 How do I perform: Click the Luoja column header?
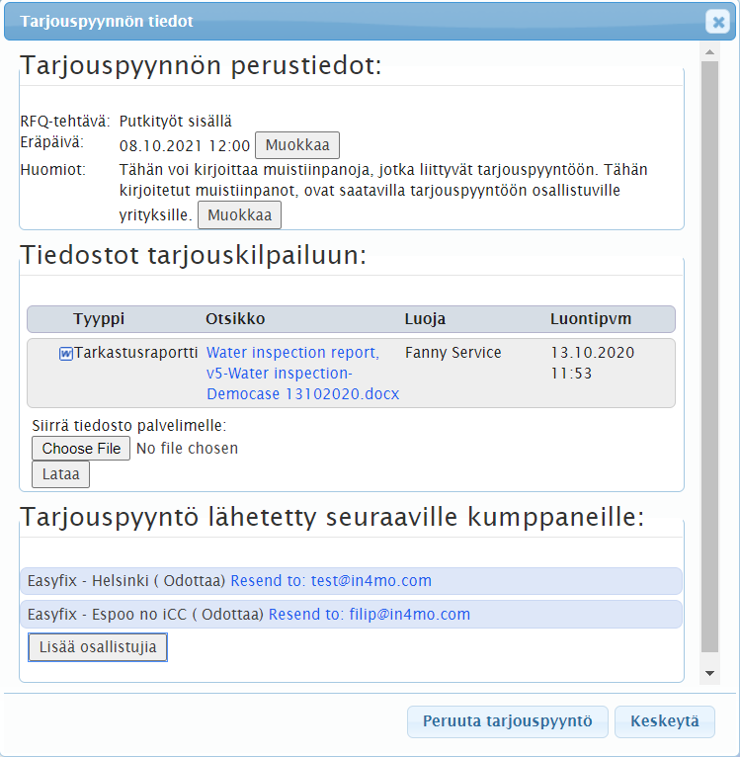(425, 319)
